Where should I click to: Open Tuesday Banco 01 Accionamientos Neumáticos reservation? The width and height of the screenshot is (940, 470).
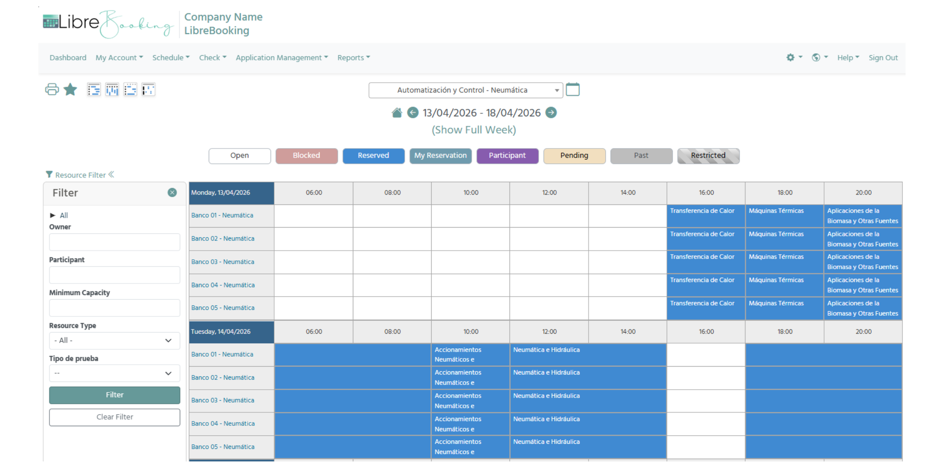tap(470, 355)
